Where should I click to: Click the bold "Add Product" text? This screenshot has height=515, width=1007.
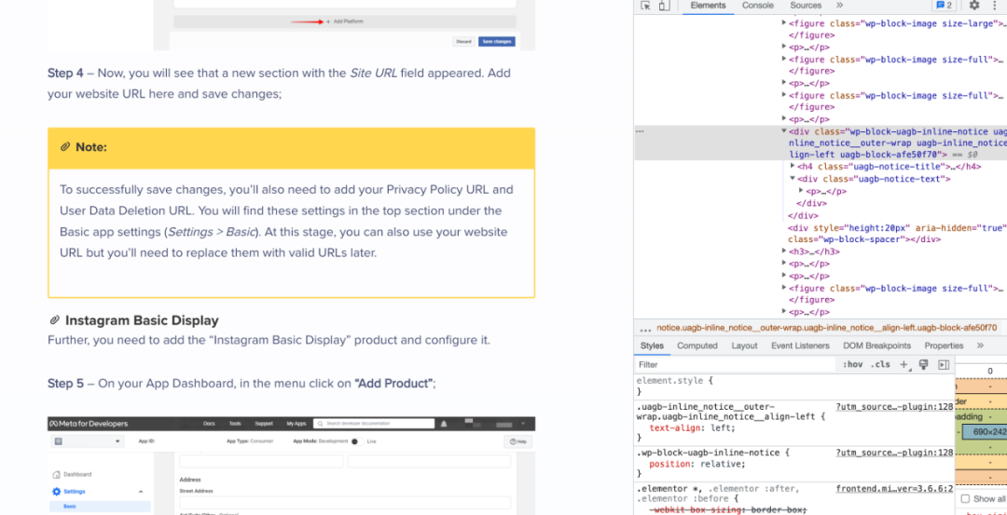(393, 384)
